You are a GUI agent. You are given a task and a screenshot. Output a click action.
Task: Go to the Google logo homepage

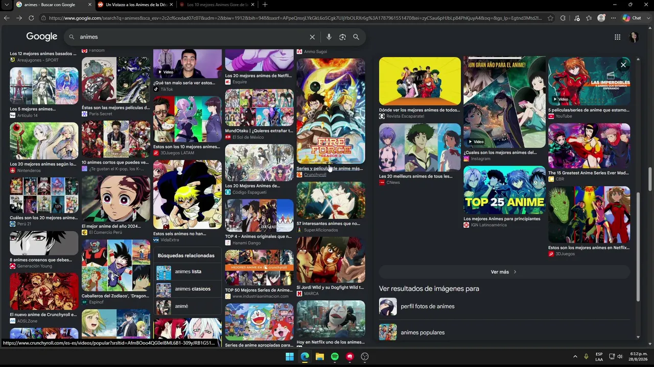42,37
